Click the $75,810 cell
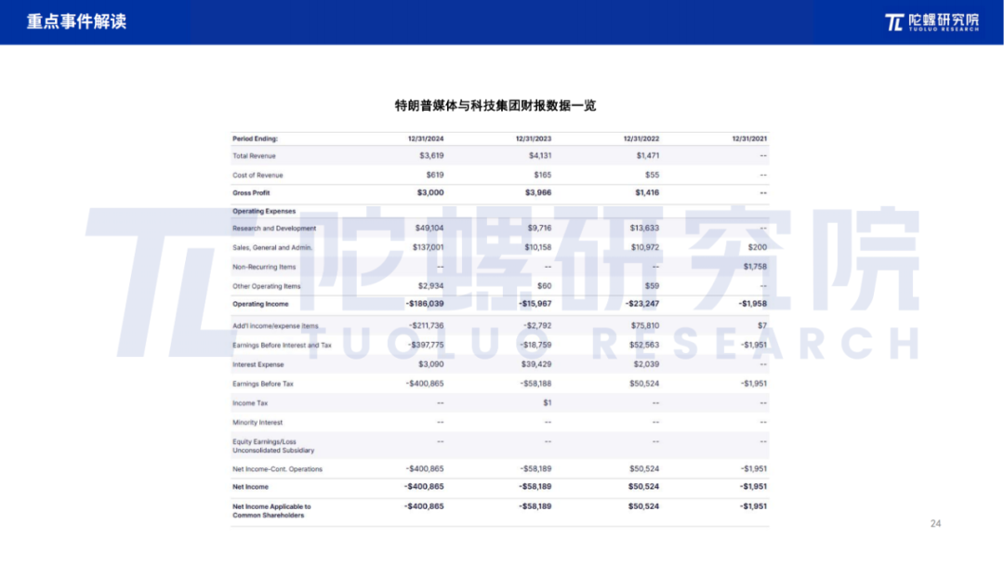Screen dimensions: 1004x564 click(x=645, y=326)
